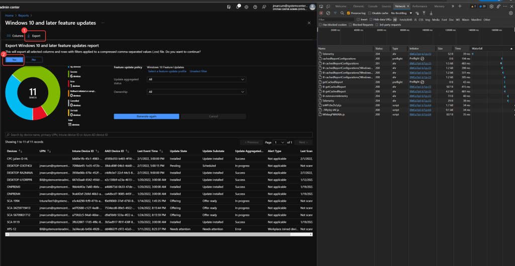This screenshot has height=266, width=515.
Task: Confirm export by clicking Yes
Action: [x=15, y=59]
